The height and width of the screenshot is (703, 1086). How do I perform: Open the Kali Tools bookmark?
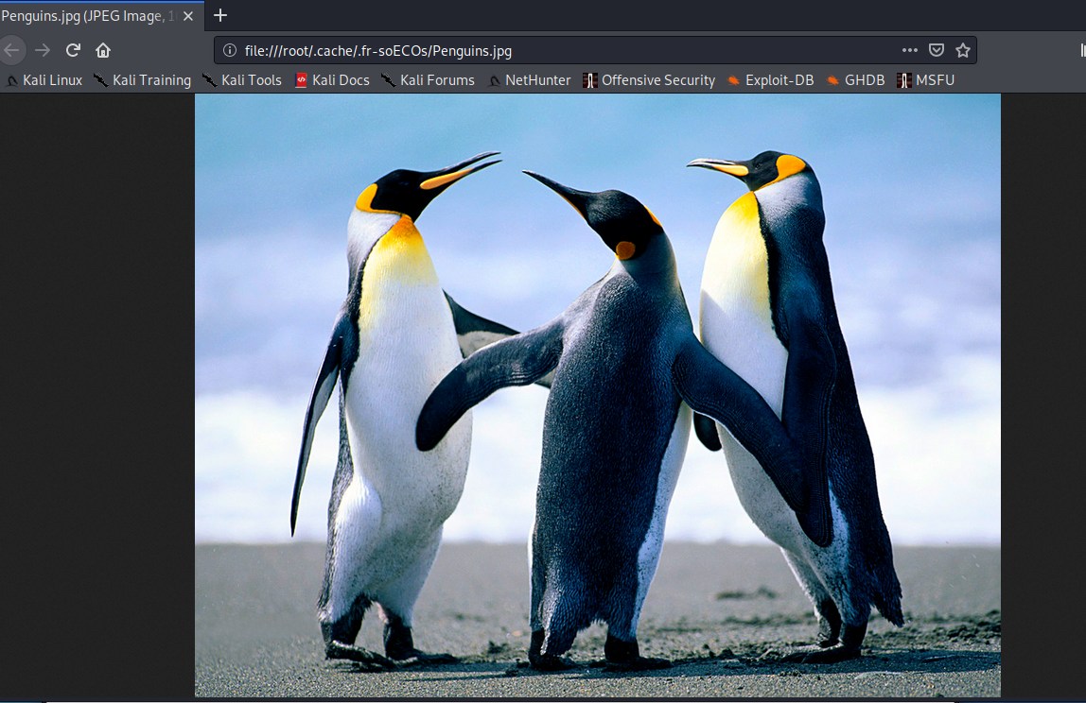(x=242, y=80)
